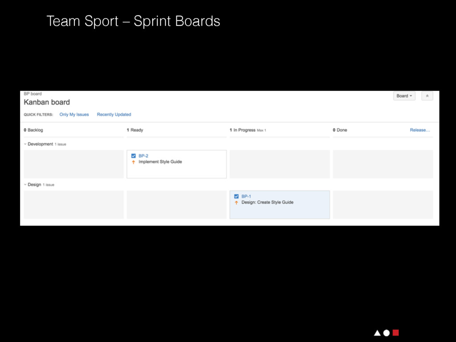Open the Board dropdown menu

[404, 96]
